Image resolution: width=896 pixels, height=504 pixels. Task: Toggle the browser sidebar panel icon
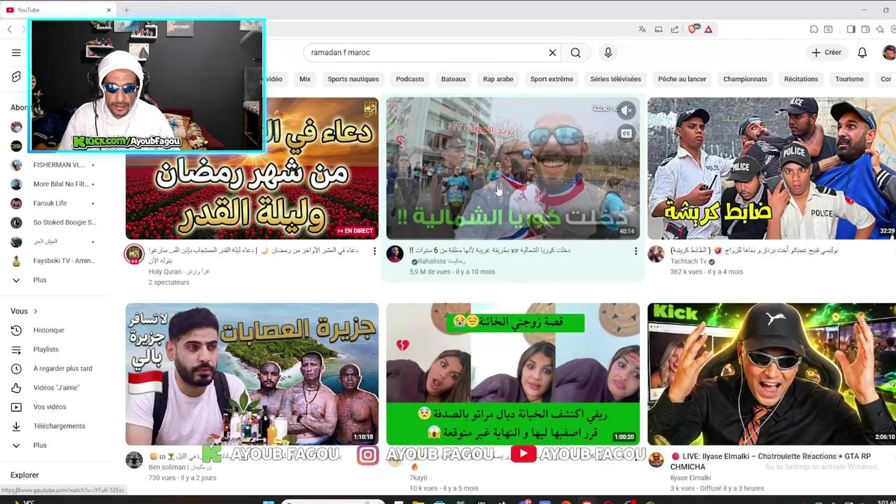click(x=851, y=29)
